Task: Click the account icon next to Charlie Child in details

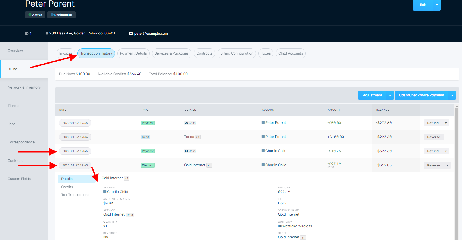Action: point(105,192)
